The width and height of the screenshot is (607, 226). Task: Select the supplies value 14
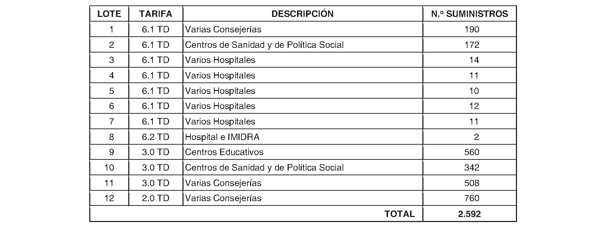[474, 60]
